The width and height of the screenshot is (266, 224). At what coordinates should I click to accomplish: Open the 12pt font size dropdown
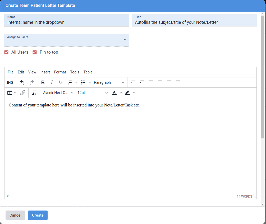93,93
